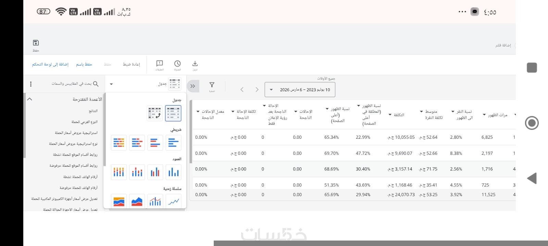The image size is (548, 246).
Task: Select أرقام الهاتف للحملة: نشطة item
Action: click(x=80, y=177)
